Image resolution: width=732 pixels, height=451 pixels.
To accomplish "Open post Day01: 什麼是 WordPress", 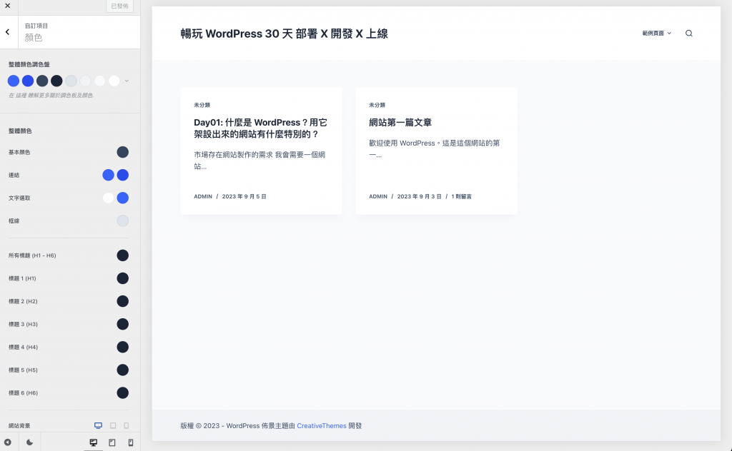I will point(260,128).
